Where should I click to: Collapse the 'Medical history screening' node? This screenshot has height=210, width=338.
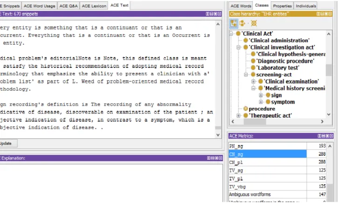253,88
